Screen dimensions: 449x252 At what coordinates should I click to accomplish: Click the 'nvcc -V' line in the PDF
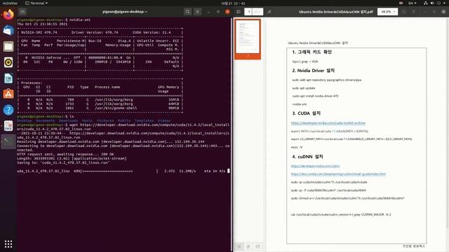pos(297,147)
